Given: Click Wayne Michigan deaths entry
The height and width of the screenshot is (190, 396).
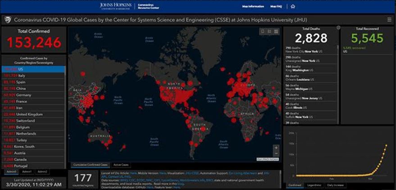Looking at the screenshot, I should coord(311,87).
